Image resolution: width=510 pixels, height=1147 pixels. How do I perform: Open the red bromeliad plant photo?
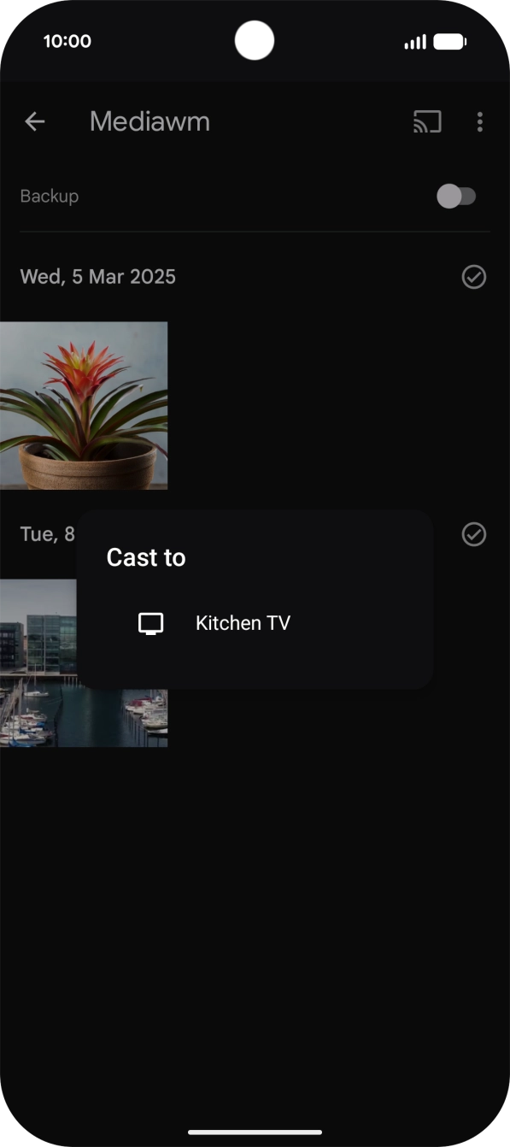tap(84, 405)
